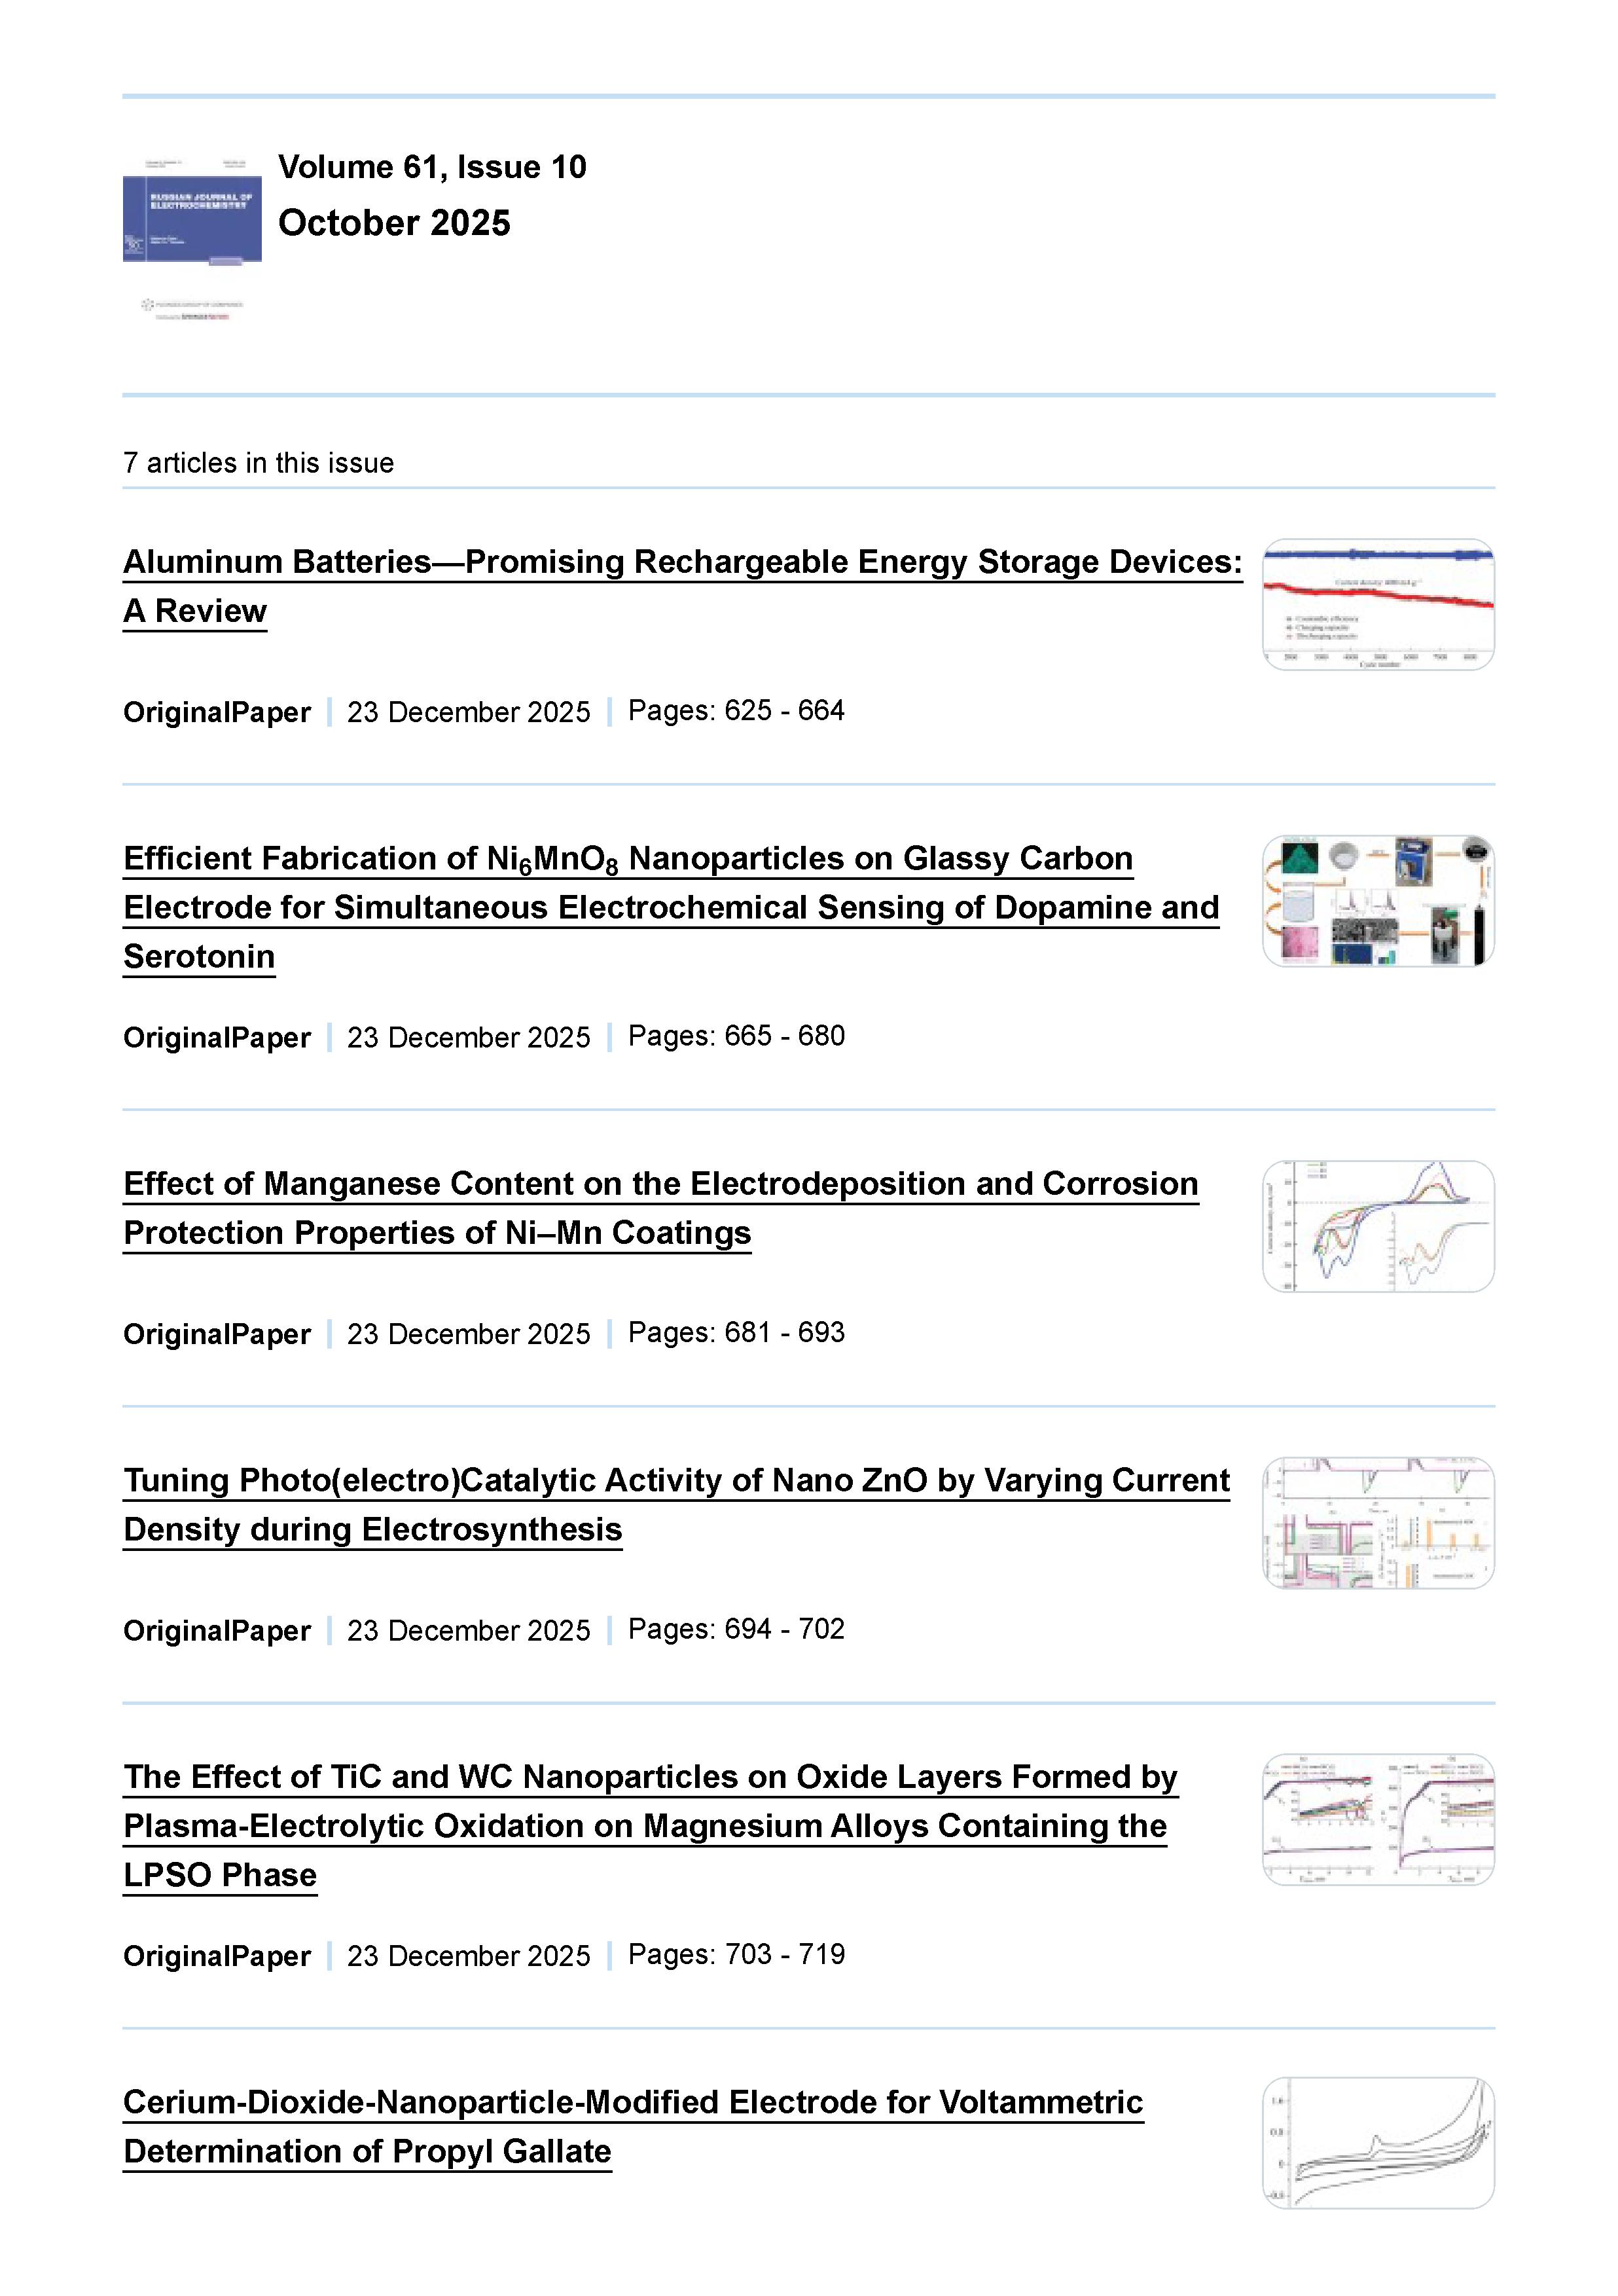Click OriginalPaper label under Ni6MnO8 article

pos(217,1038)
